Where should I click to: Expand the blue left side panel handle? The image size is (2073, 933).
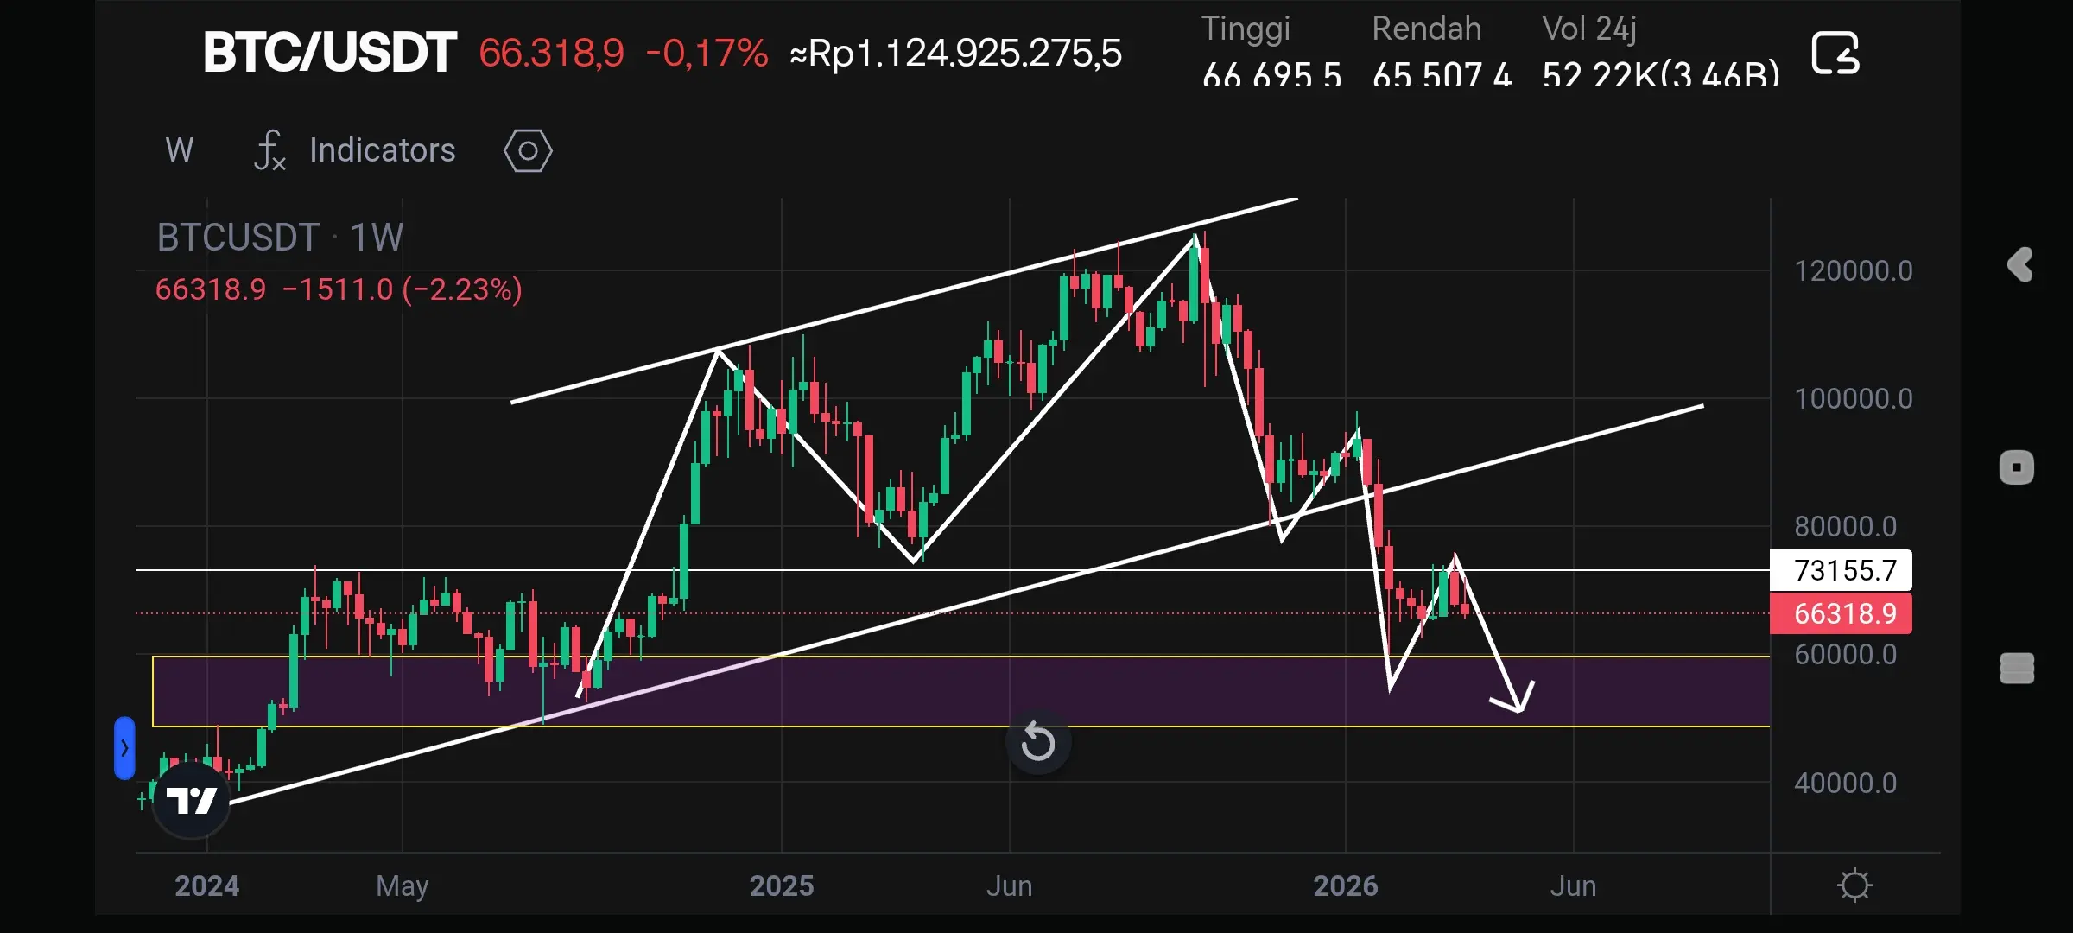point(124,748)
